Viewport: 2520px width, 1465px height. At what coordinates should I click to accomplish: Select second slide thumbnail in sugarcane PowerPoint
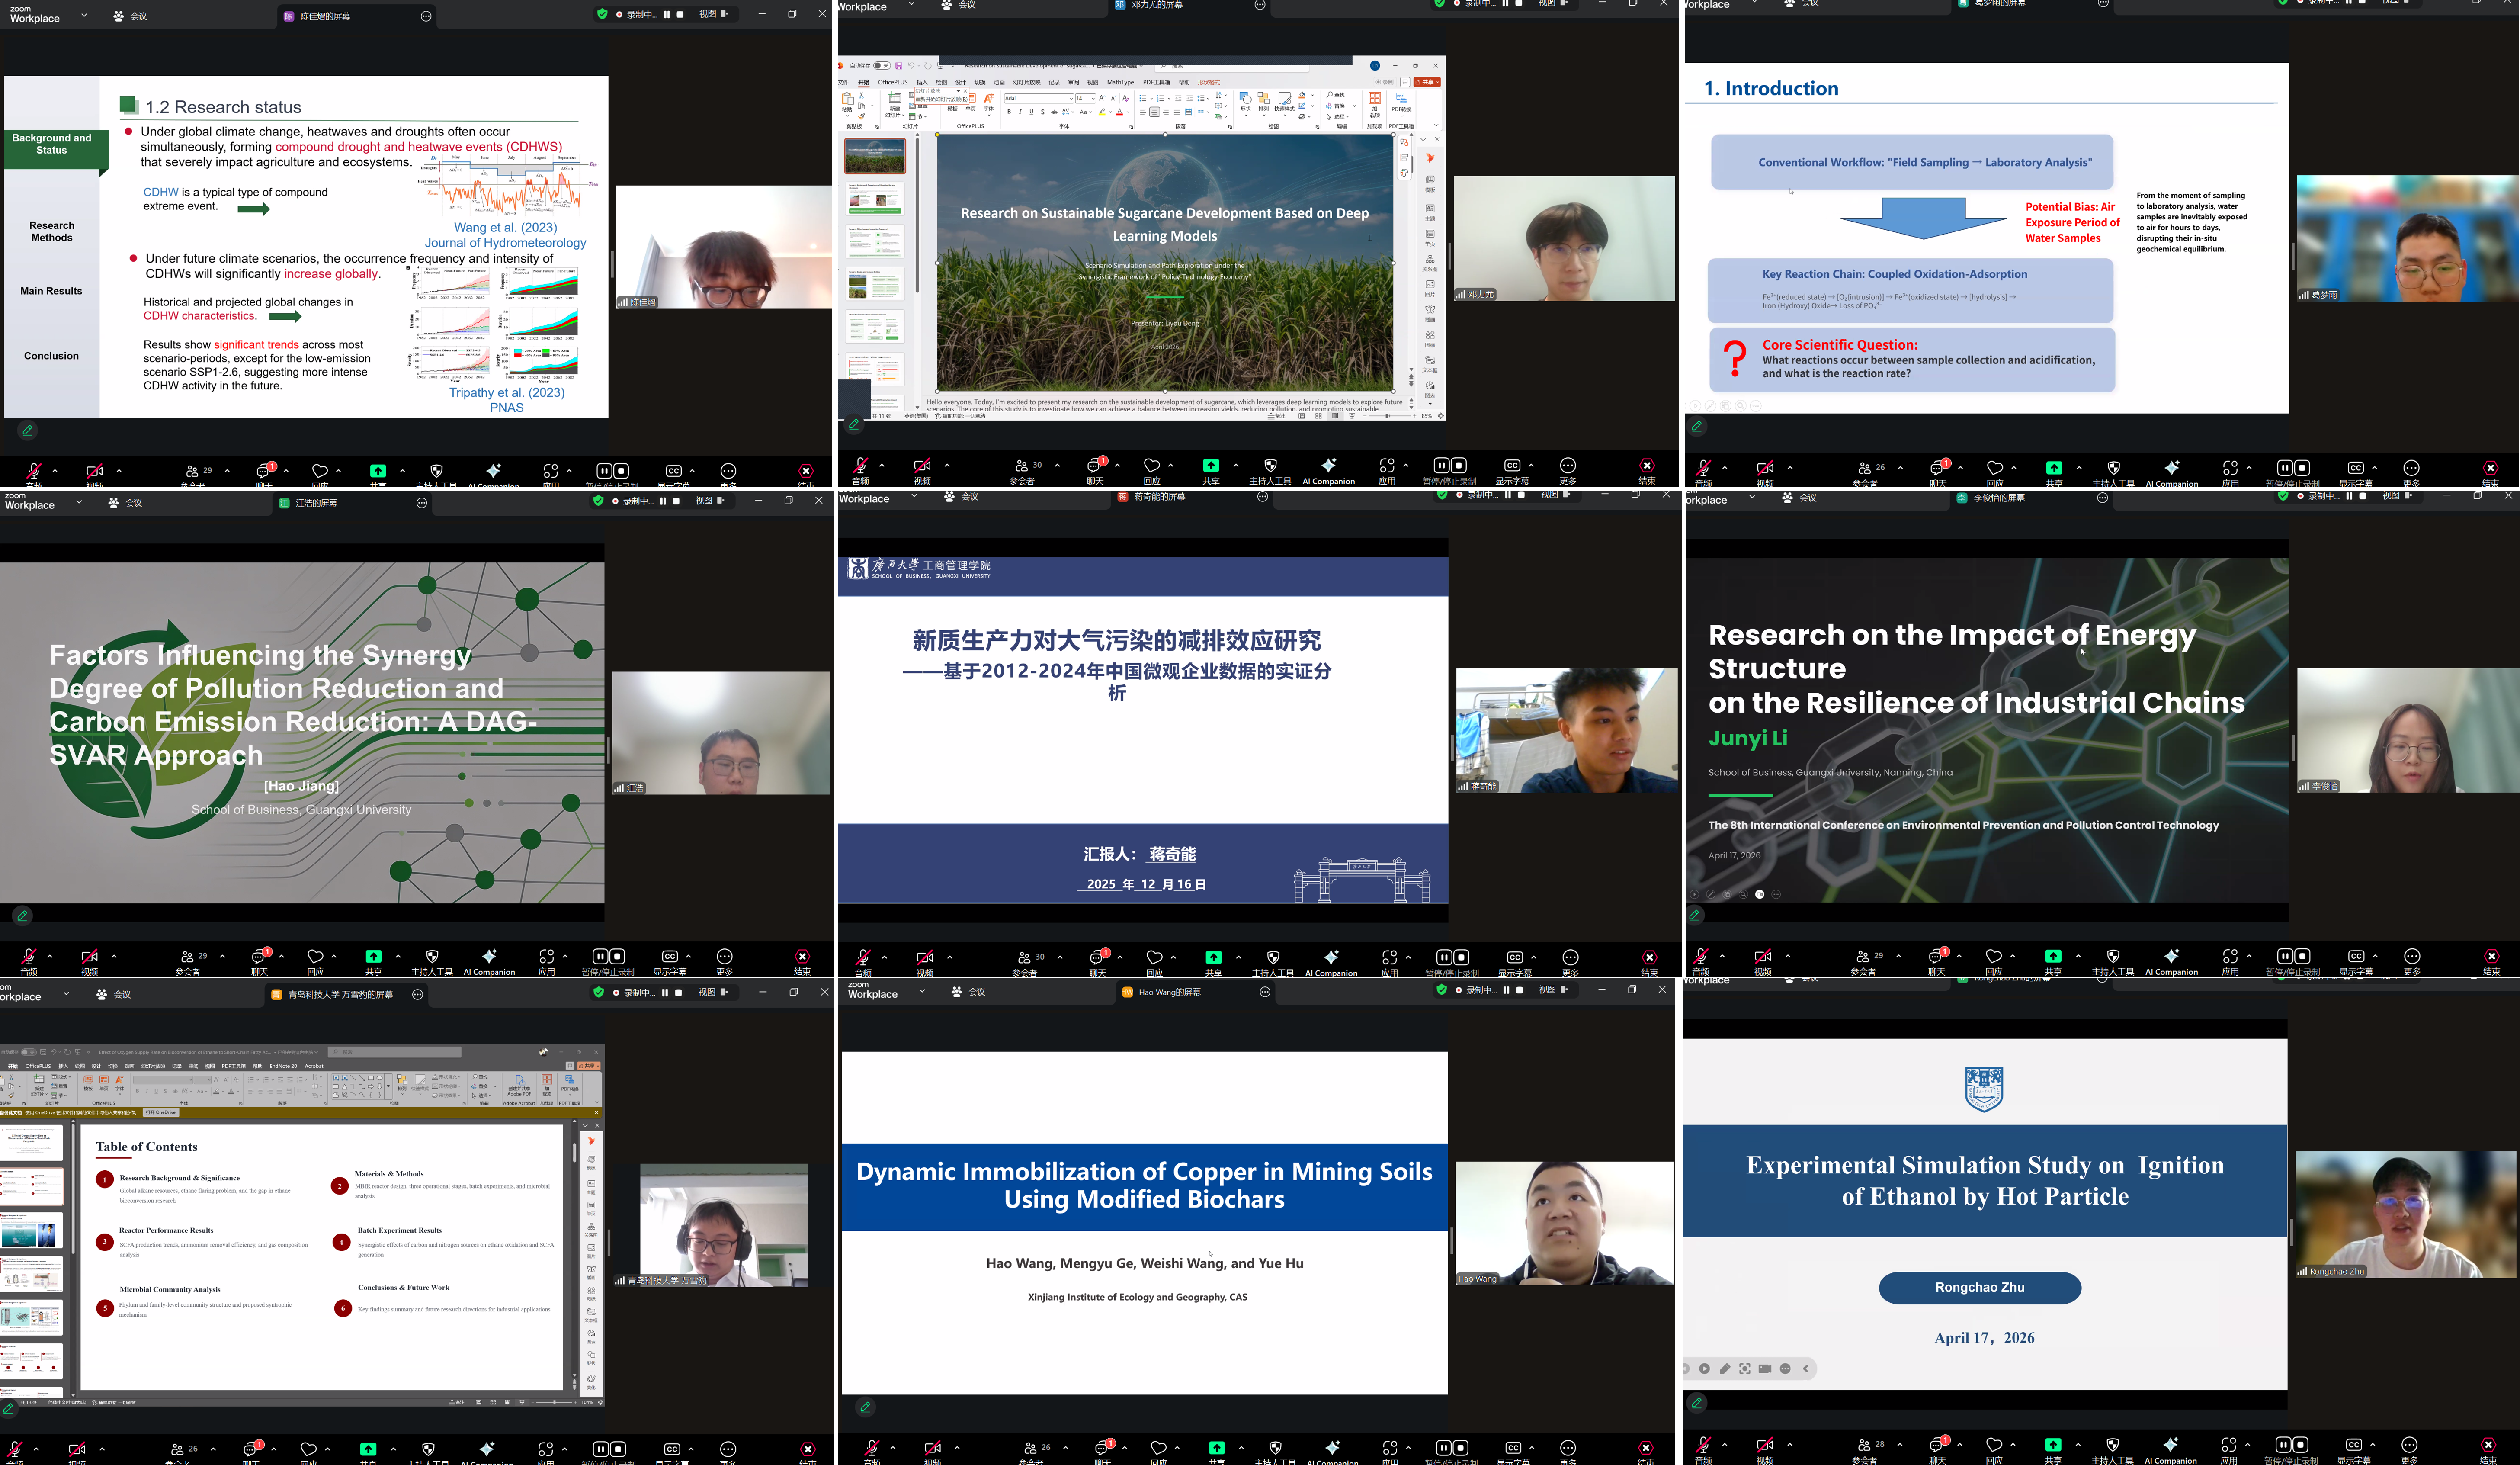click(875, 198)
